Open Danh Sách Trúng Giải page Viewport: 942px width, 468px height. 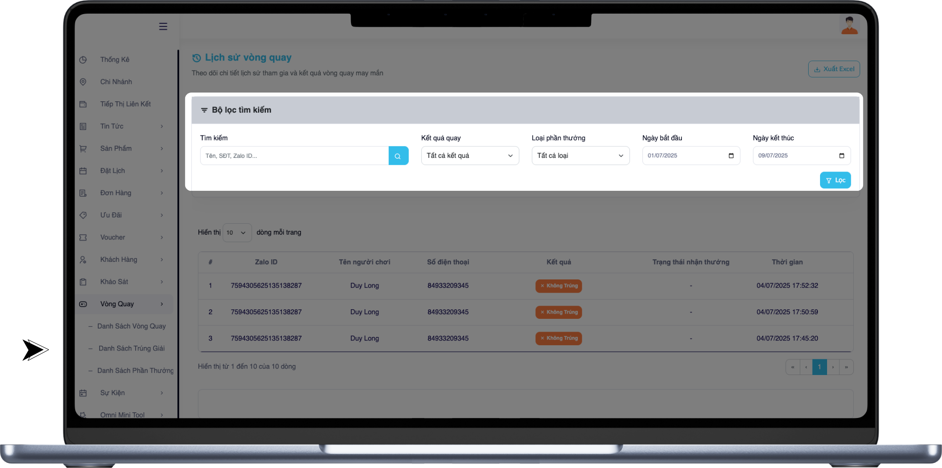click(x=131, y=348)
